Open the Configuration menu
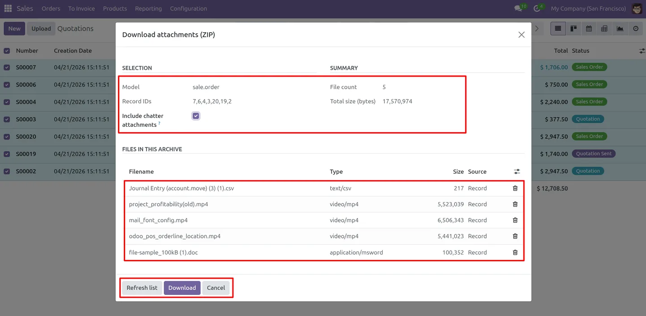 (x=188, y=9)
